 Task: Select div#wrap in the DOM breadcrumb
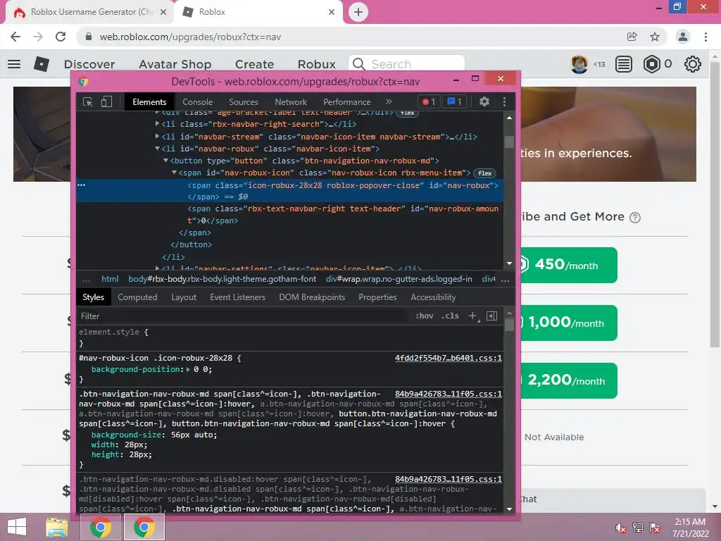point(399,279)
